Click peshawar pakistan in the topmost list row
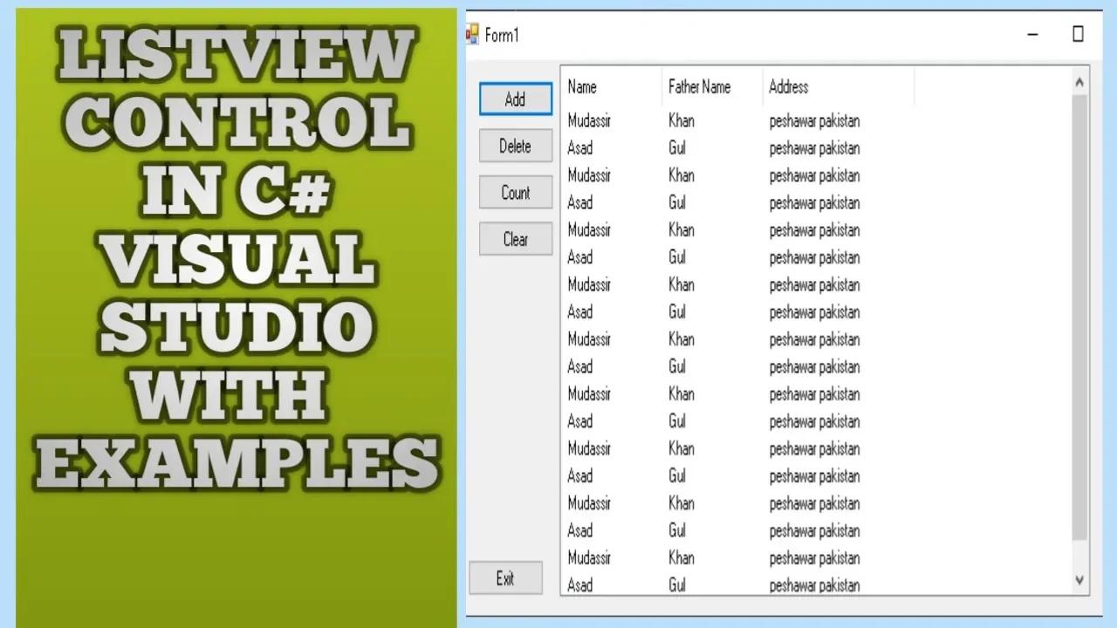1117x628 pixels. coord(814,121)
